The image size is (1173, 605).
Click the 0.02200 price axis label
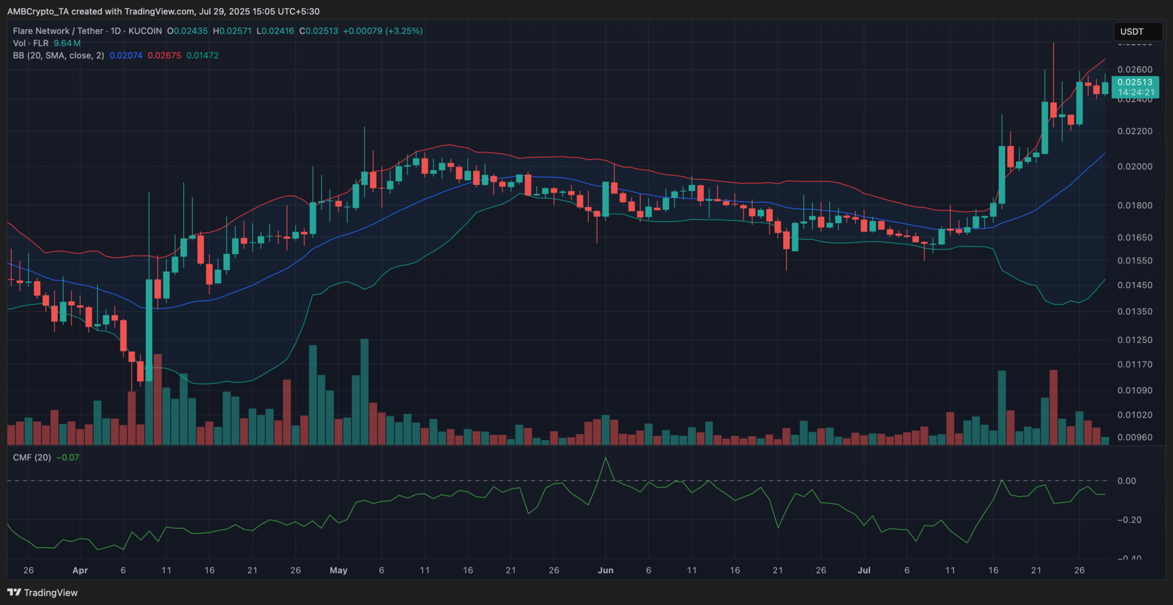tap(1135, 131)
